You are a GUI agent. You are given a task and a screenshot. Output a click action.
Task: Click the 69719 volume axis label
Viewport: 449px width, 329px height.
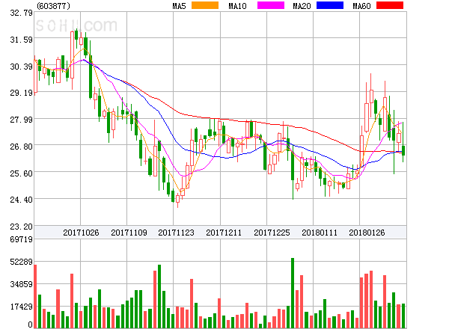pos(22,239)
